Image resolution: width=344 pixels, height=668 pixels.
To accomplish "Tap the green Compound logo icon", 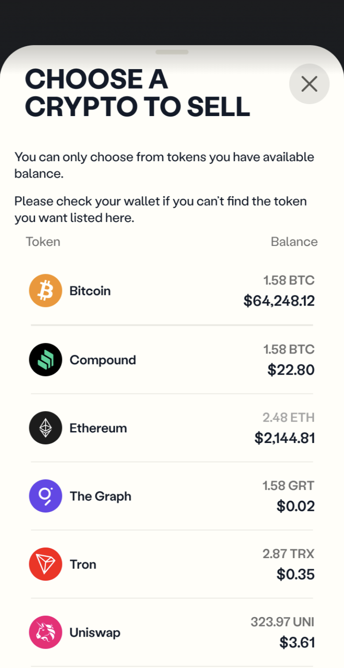I will pos(45,360).
